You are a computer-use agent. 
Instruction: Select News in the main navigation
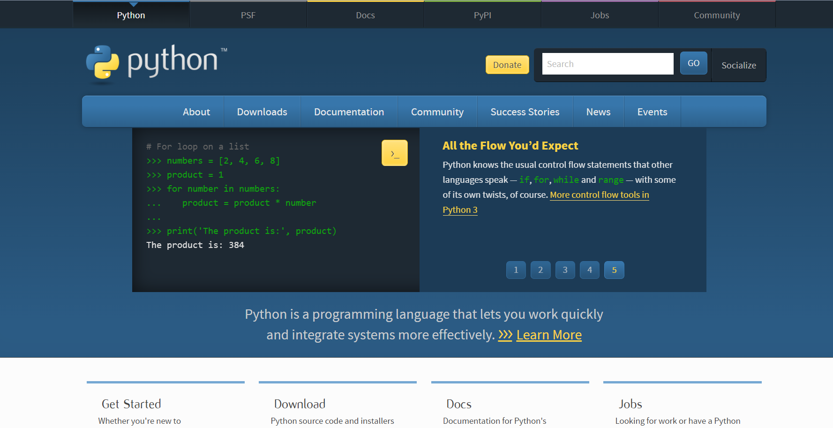coord(598,112)
